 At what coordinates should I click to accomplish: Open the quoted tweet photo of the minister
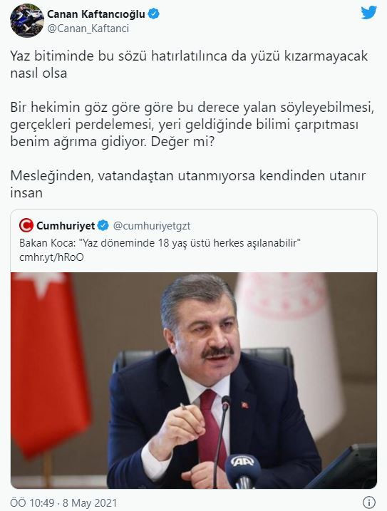[194, 381]
